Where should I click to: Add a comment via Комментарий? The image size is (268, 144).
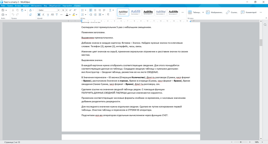248,12
